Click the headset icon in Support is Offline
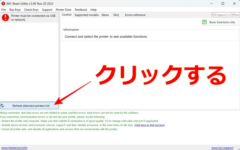The image size is (240, 150). tap(214, 15)
